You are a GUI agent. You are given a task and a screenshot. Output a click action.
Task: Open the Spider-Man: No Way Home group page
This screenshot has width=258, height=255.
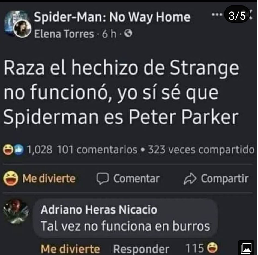click(x=112, y=17)
